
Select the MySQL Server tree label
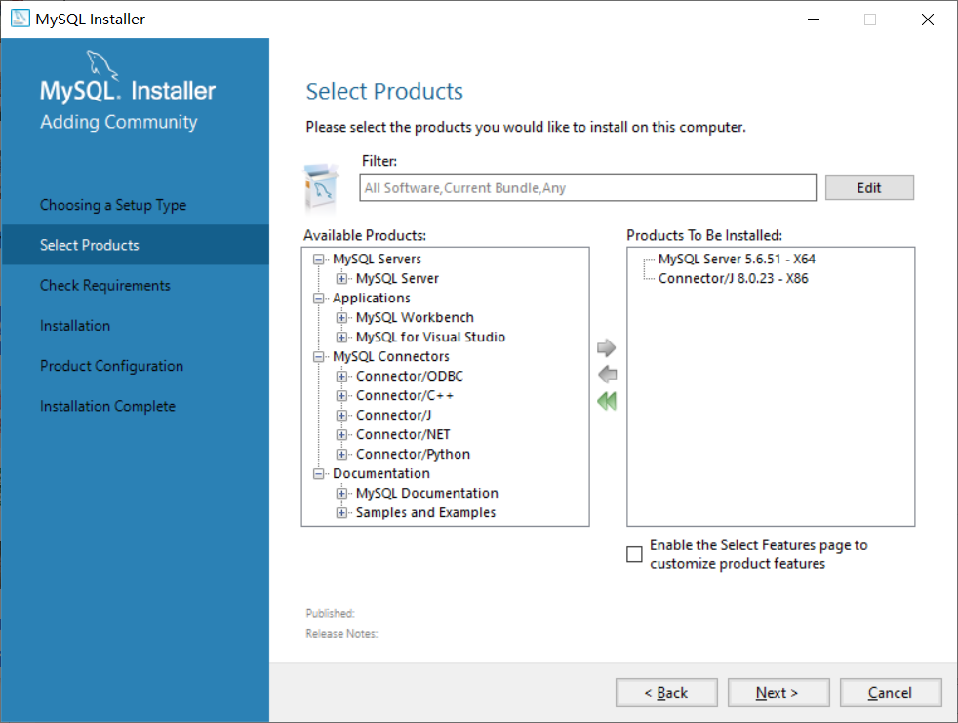click(397, 279)
